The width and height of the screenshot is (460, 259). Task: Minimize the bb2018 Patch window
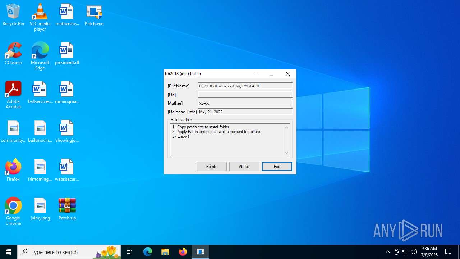(255, 74)
